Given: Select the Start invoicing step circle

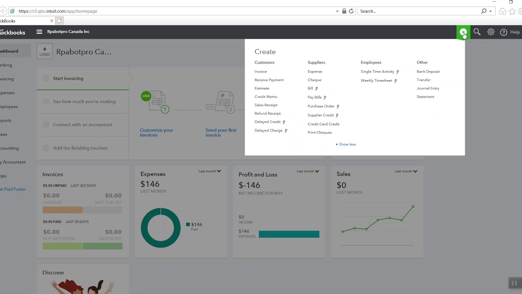Looking at the screenshot, I should pyautogui.click(x=46, y=78).
